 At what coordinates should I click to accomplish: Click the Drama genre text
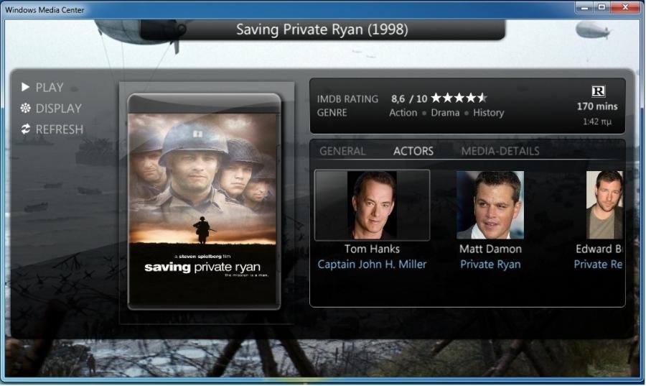(445, 113)
